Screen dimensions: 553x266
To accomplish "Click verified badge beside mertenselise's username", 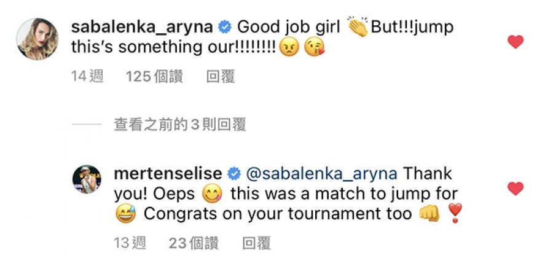I will click(x=234, y=174).
